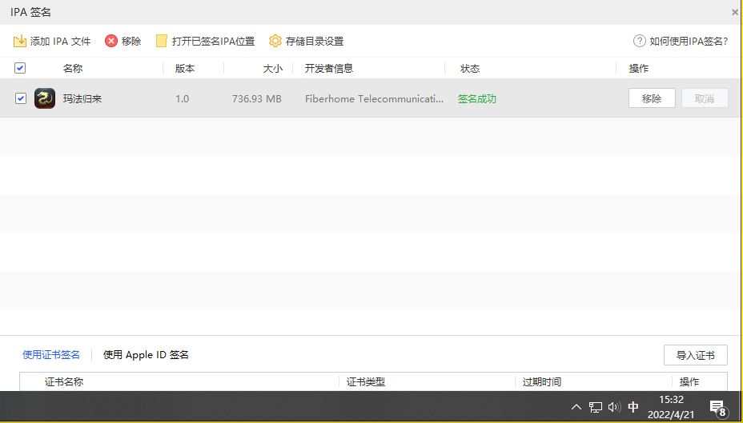The image size is (743, 423).
Task: Close the IPA signing window
Action: point(735,12)
